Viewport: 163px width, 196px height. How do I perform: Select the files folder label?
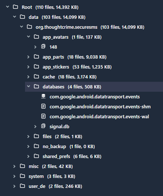(x=47, y=136)
